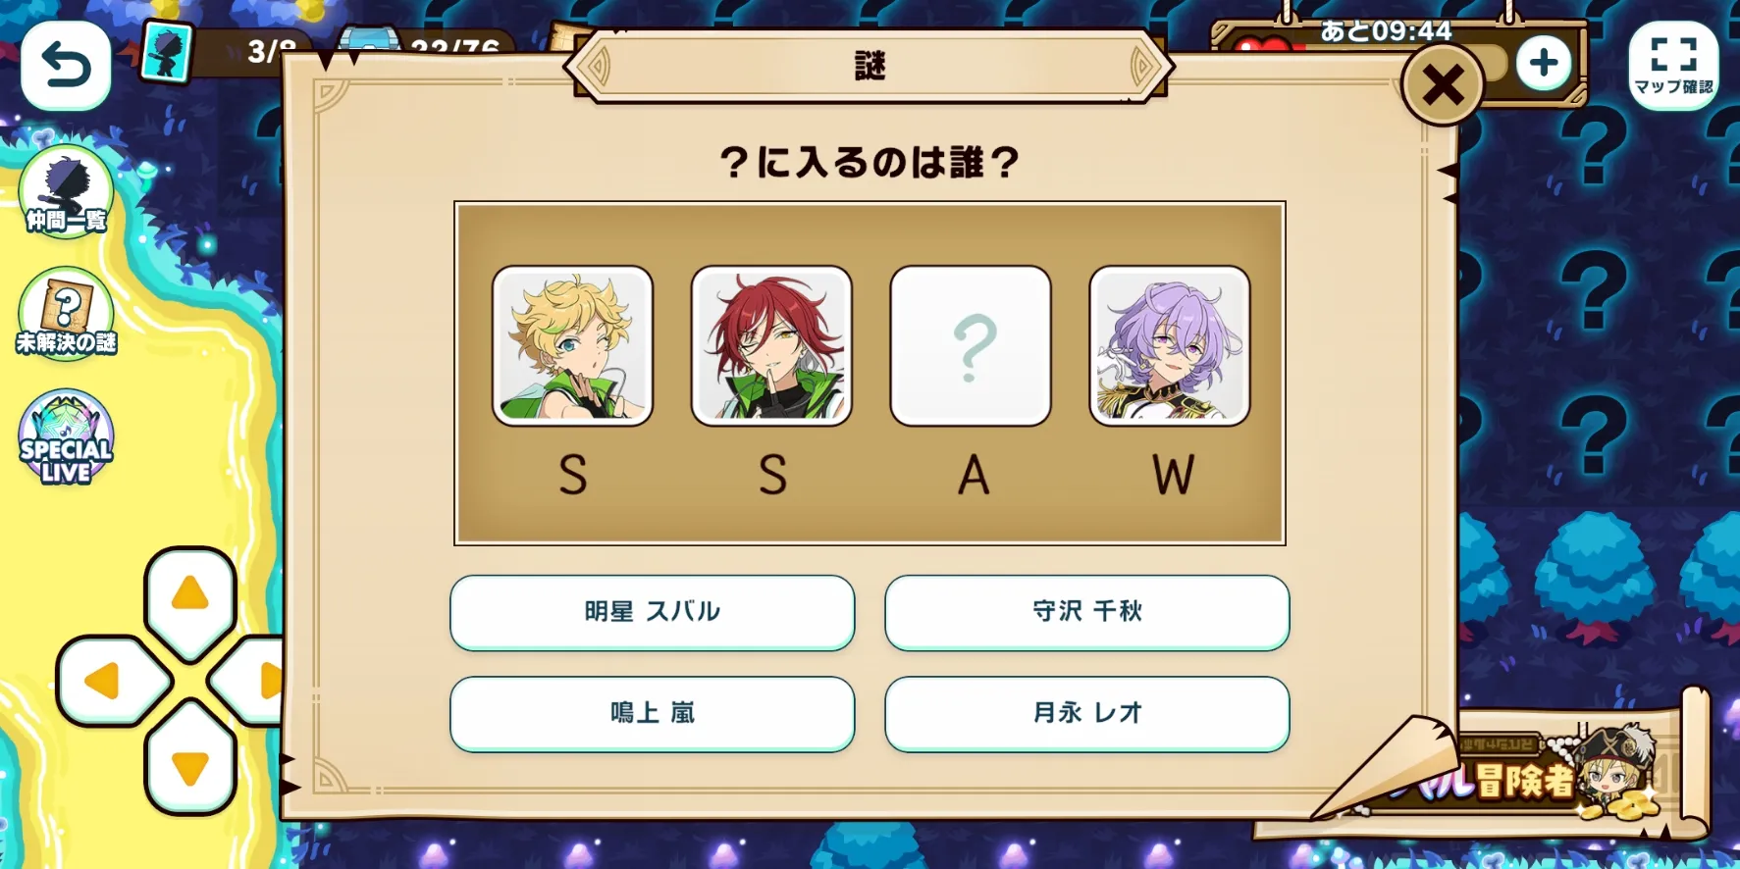Choose answer 月永 レオ
This screenshot has height=869, width=1740.
click(x=1087, y=714)
